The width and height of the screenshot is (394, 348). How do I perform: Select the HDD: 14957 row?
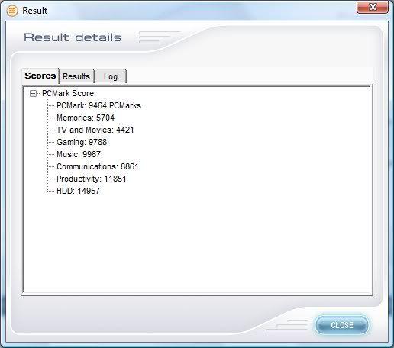[78, 191]
